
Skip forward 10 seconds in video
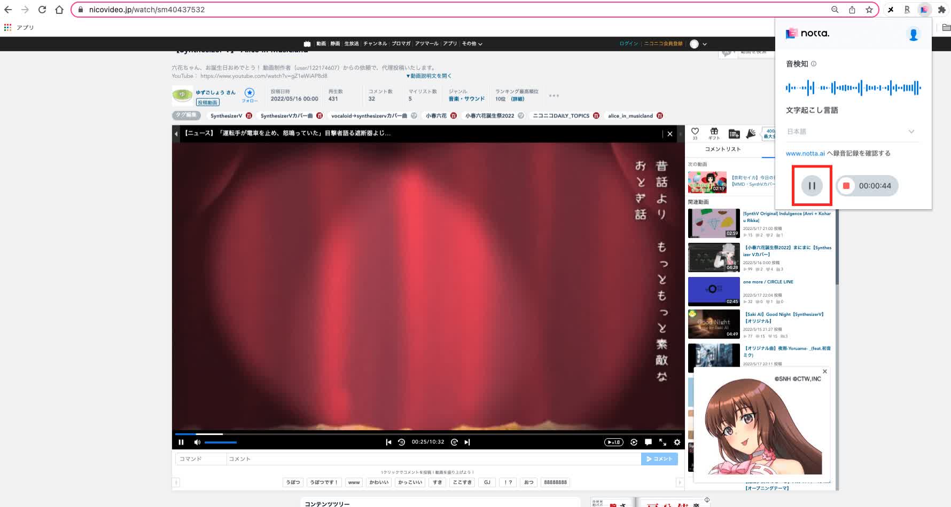pos(454,442)
